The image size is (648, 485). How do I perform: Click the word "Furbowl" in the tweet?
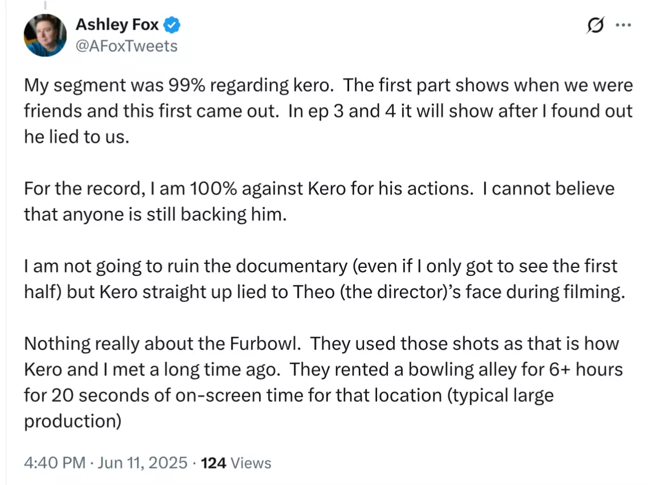click(265, 344)
